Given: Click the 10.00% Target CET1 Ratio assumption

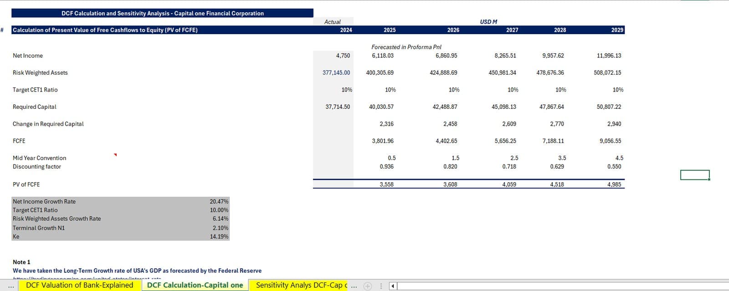Looking at the screenshot, I should coord(219,210).
